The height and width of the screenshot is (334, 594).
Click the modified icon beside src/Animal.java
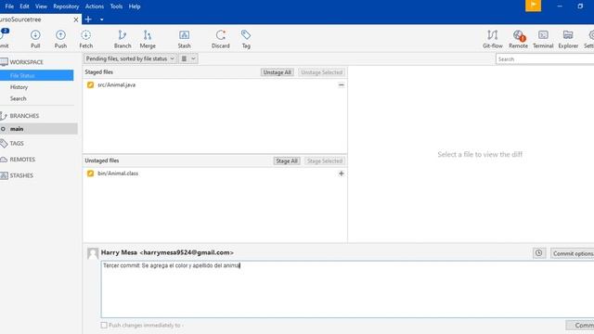coord(90,84)
